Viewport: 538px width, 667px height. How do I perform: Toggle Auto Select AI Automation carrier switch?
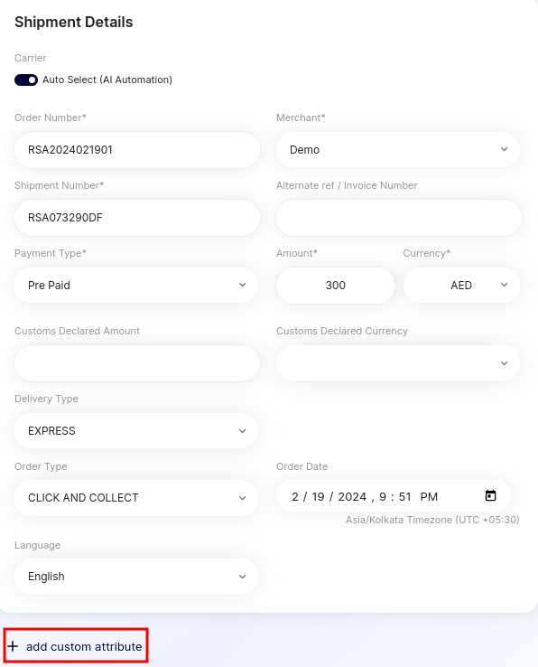(x=26, y=80)
